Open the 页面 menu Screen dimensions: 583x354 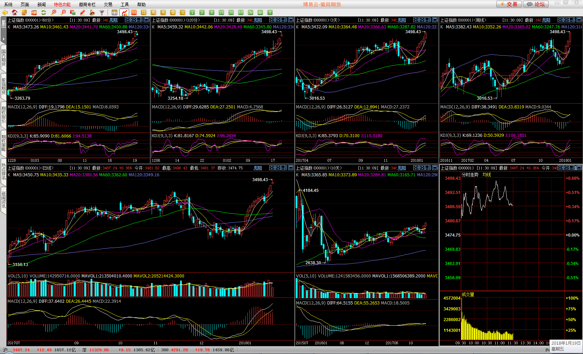[25, 5]
